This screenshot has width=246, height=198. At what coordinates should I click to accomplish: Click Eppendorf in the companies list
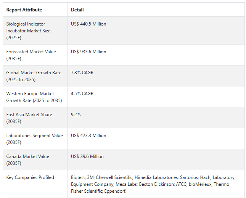coord(115,191)
